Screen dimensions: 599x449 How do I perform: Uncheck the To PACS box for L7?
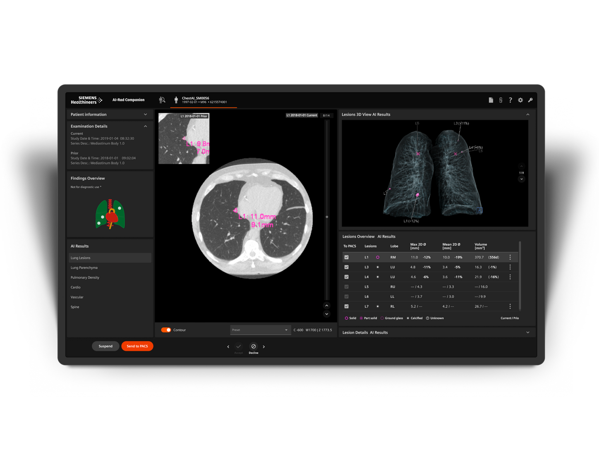[x=347, y=306]
